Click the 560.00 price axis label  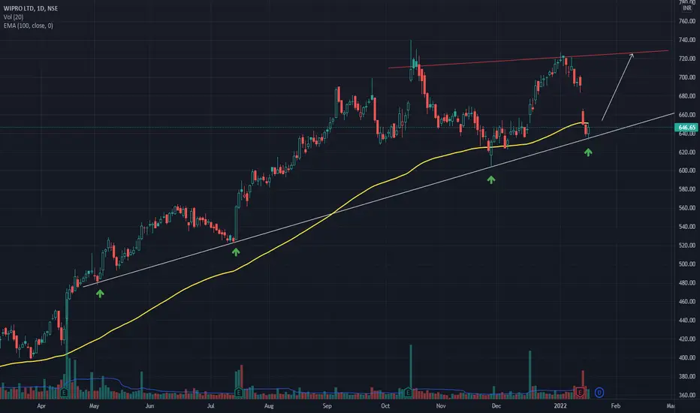click(x=686, y=208)
